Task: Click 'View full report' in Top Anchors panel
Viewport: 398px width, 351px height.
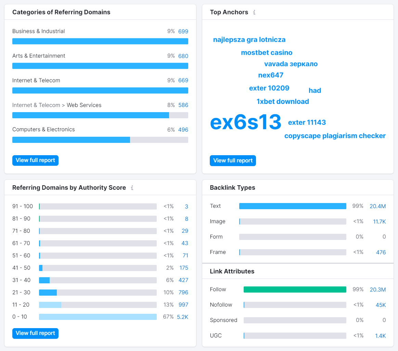Action: (x=233, y=161)
